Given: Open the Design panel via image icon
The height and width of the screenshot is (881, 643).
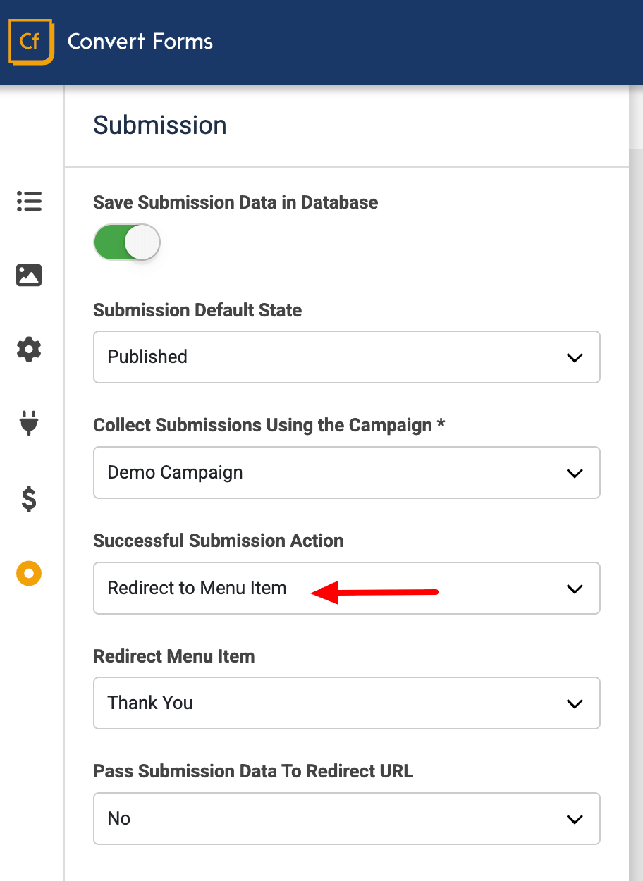Looking at the screenshot, I should [28, 276].
